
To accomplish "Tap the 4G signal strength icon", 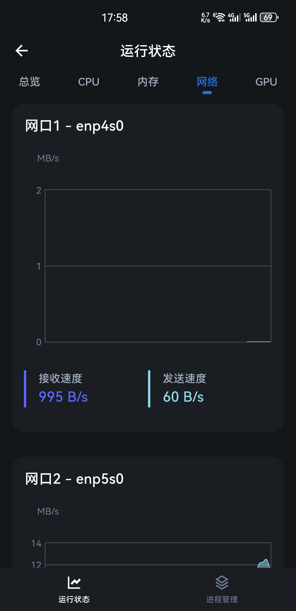I will (234, 17).
